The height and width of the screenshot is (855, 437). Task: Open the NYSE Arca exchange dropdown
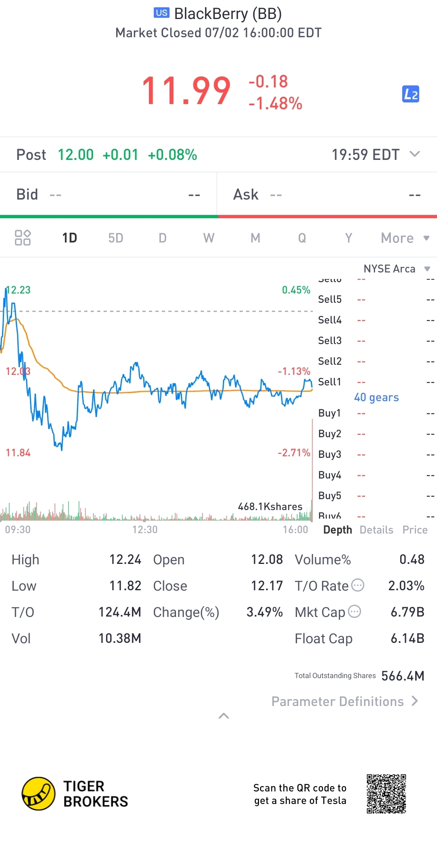tap(397, 269)
